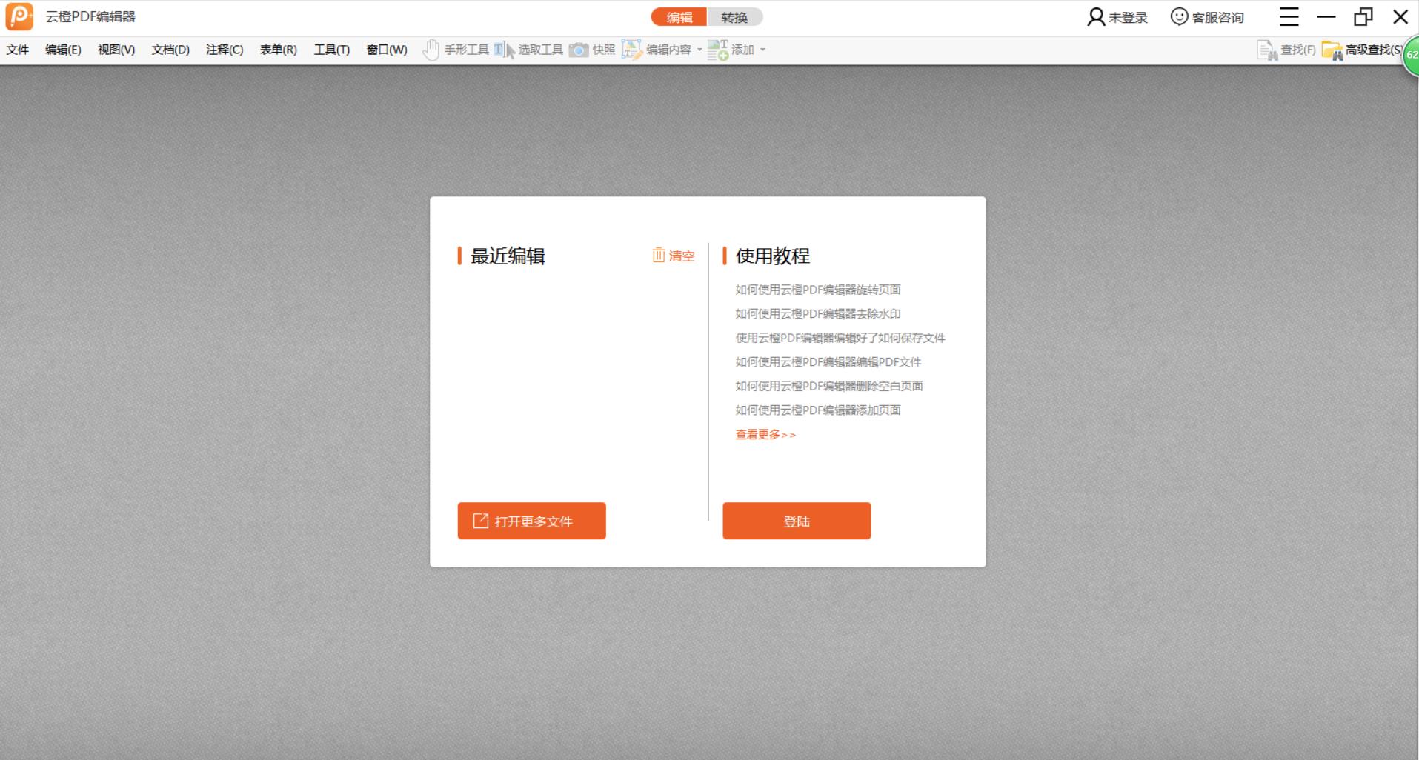1419x760 pixels.
Task: Clear recent files with 清空 trash icon
Action: pos(673,256)
